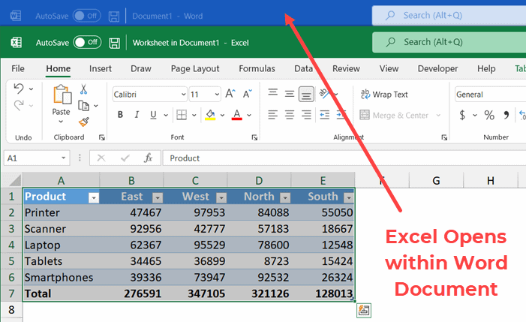The height and width of the screenshot is (322, 526).
Task: Switch to the Formulas tab
Action: [257, 68]
